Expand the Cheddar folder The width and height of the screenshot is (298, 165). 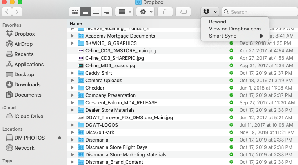72,88
